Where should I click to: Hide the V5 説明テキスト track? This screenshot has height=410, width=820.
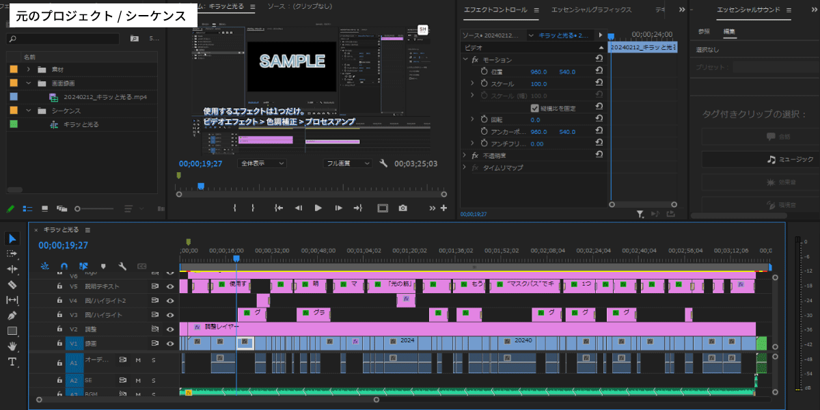[x=170, y=286]
